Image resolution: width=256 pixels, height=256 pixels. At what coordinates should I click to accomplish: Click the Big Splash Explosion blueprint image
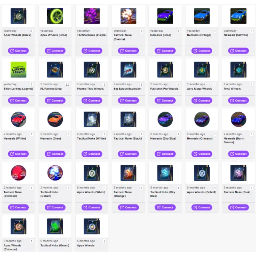tap(128, 70)
